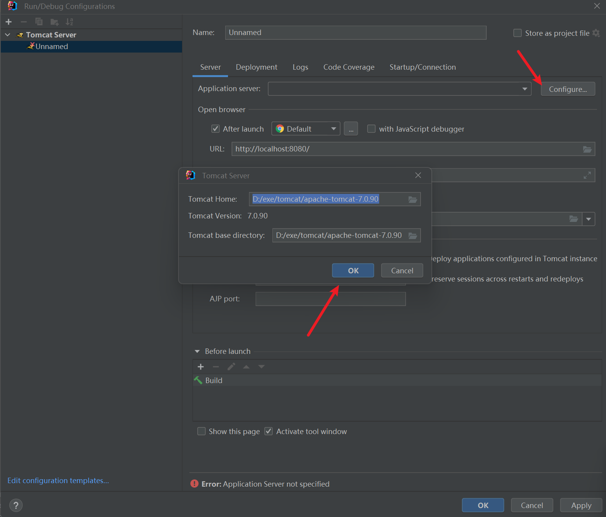Toggle Activate tool window checkbox
The height and width of the screenshot is (517, 606).
pyautogui.click(x=269, y=431)
